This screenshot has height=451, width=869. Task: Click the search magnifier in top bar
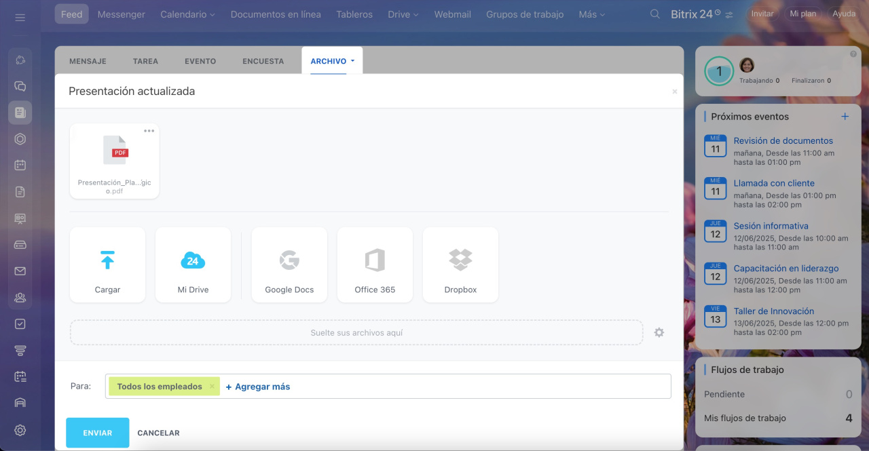pyautogui.click(x=654, y=14)
